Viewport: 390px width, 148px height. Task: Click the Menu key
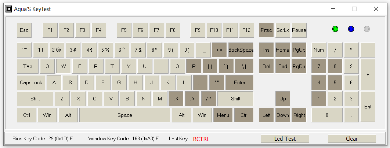[223, 115]
